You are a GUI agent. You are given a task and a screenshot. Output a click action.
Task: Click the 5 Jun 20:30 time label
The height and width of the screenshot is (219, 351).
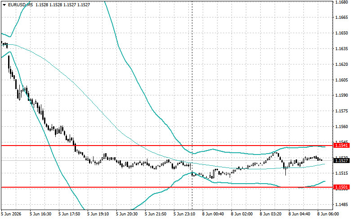tap(127, 214)
